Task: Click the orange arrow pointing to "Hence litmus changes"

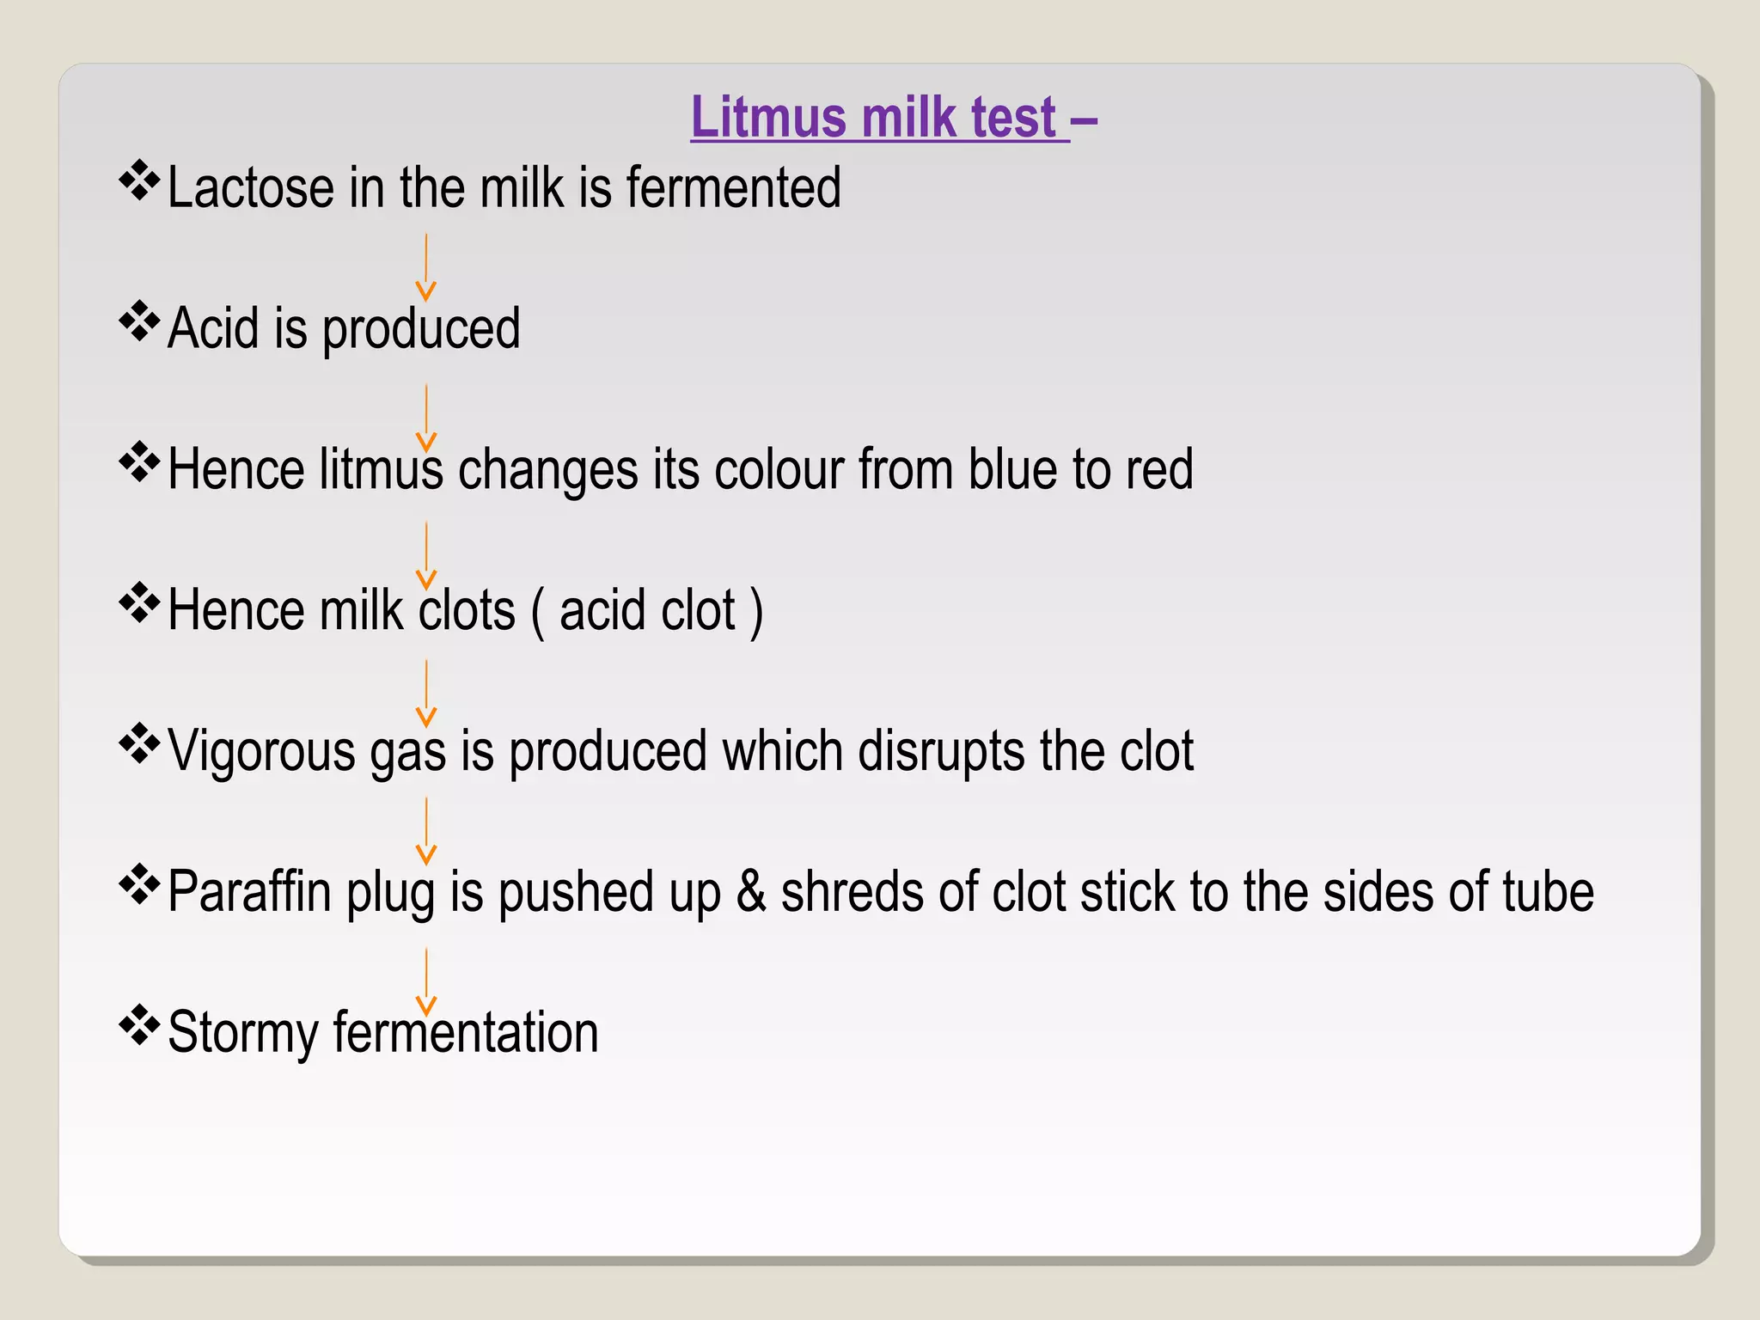Action: [426, 417]
